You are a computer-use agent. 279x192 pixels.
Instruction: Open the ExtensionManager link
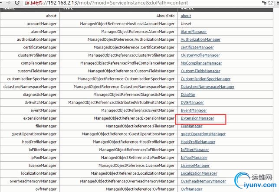[x=197, y=118]
